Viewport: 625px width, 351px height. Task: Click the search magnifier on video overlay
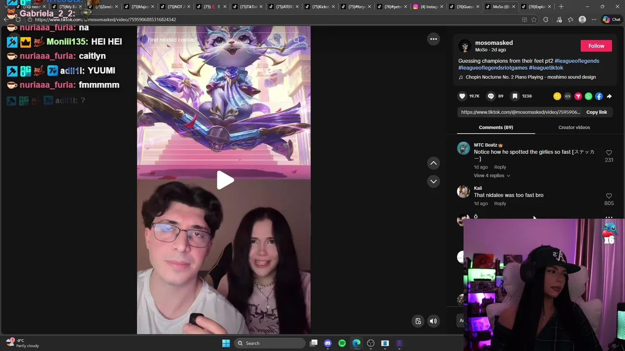tap(296, 40)
